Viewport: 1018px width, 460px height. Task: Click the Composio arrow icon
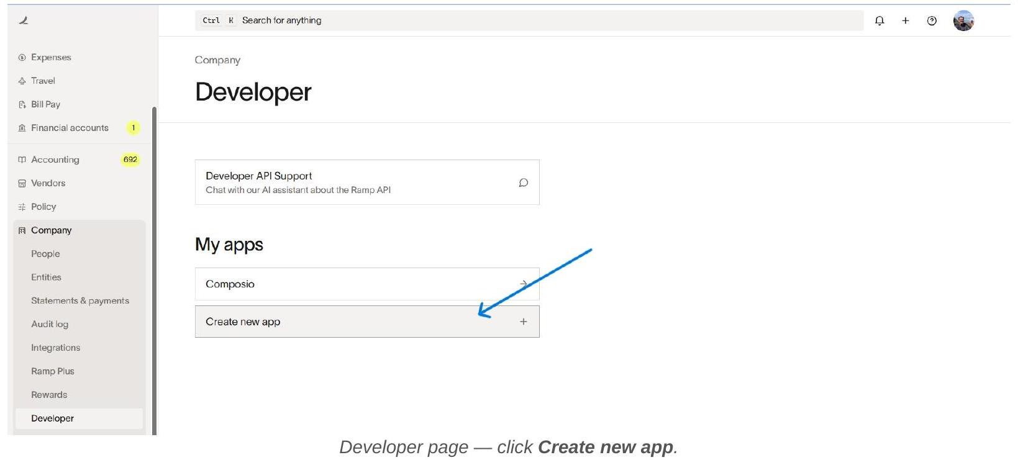coord(524,284)
